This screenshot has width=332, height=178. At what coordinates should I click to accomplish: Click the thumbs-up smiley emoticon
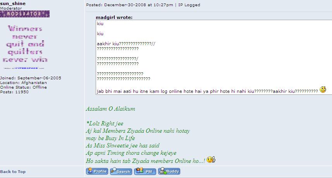pyautogui.click(x=211, y=159)
